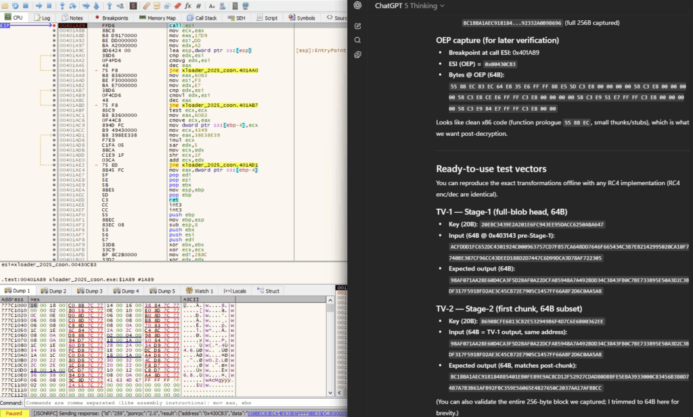Find intermodular calls toolbar icon
693x417 pixels.
tap(223, 5)
